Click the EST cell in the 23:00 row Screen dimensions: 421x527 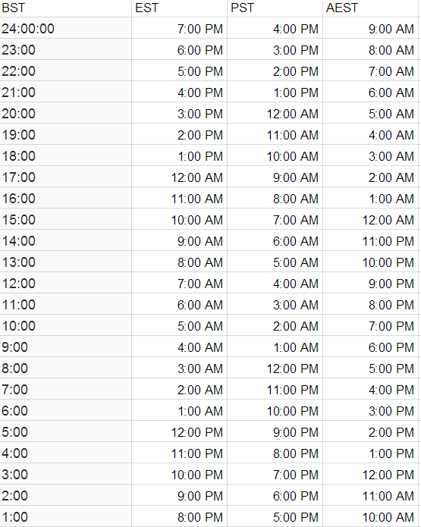pos(179,49)
